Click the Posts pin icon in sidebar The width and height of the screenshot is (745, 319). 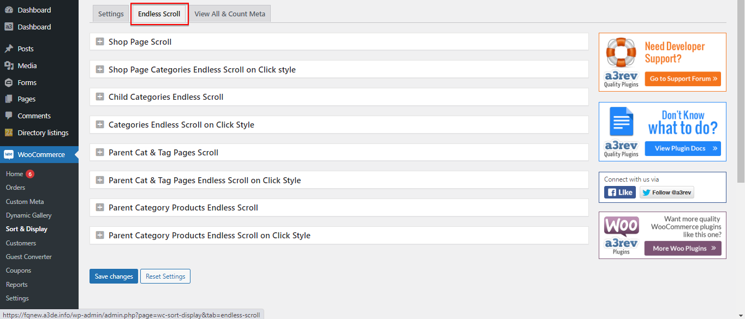tap(9, 49)
